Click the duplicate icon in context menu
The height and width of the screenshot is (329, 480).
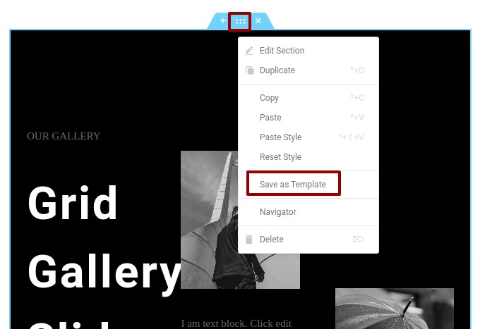click(249, 70)
